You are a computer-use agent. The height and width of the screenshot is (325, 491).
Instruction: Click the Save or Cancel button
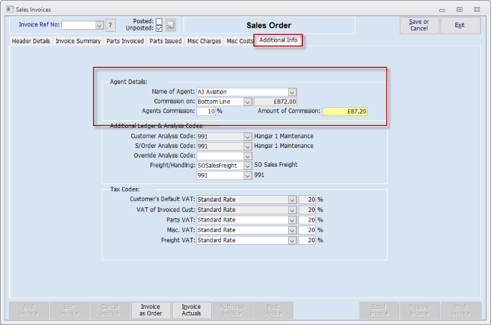[x=419, y=25]
